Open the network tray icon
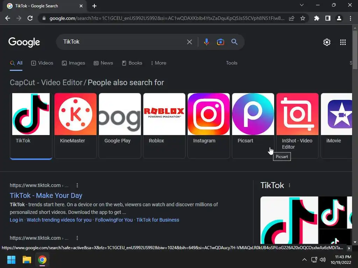Viewport: 358px width, 268px height. [x=314, y=260]
